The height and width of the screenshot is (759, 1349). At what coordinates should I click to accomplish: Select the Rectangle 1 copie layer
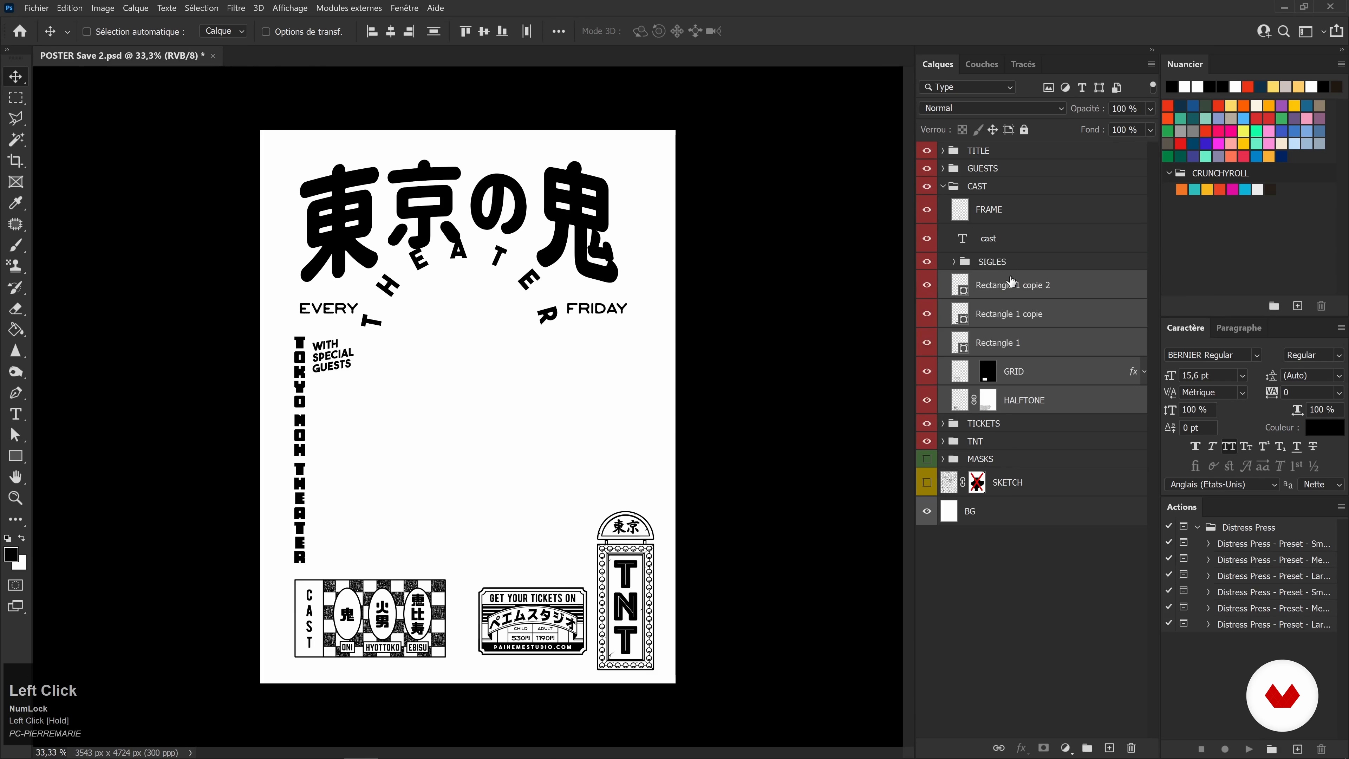coord(1009,314)
